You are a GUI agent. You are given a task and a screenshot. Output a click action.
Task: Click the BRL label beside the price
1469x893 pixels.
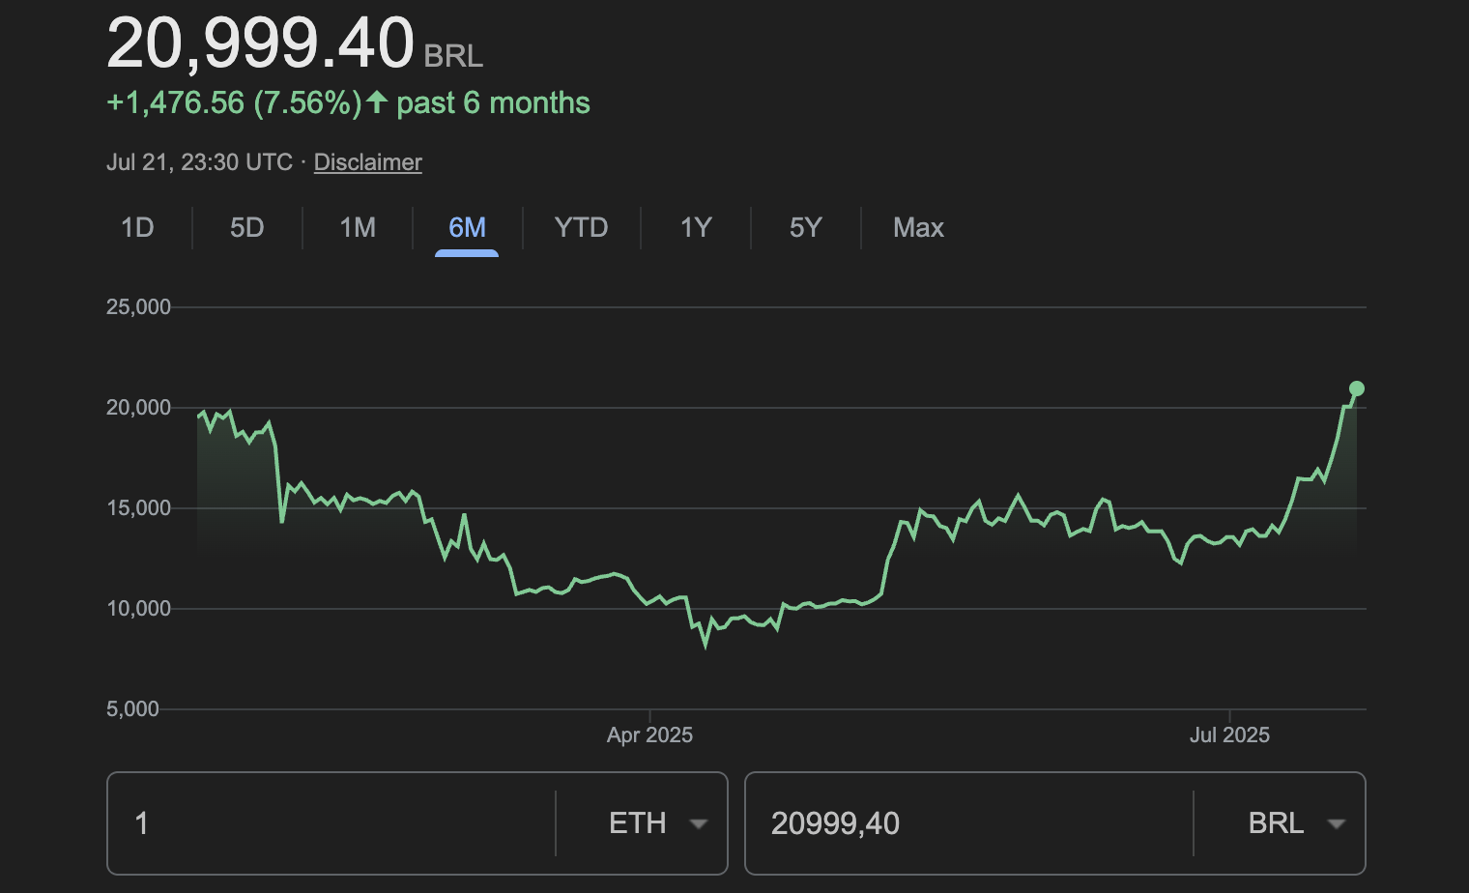click(453, 56)
